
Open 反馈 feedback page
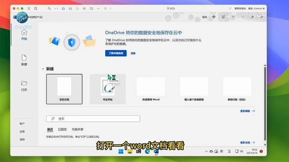click(x=22, y=131)
